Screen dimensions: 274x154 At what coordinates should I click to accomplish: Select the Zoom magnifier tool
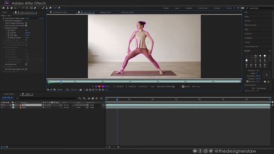15,8
